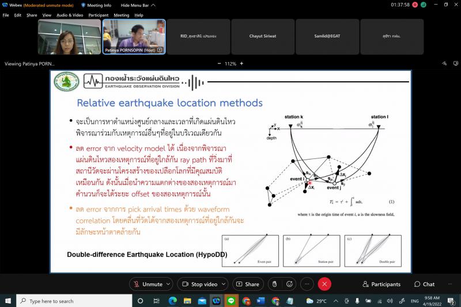This screenshot has width=461, height=307.
Task: Open the Meeting menu
Action: [122, 16]
